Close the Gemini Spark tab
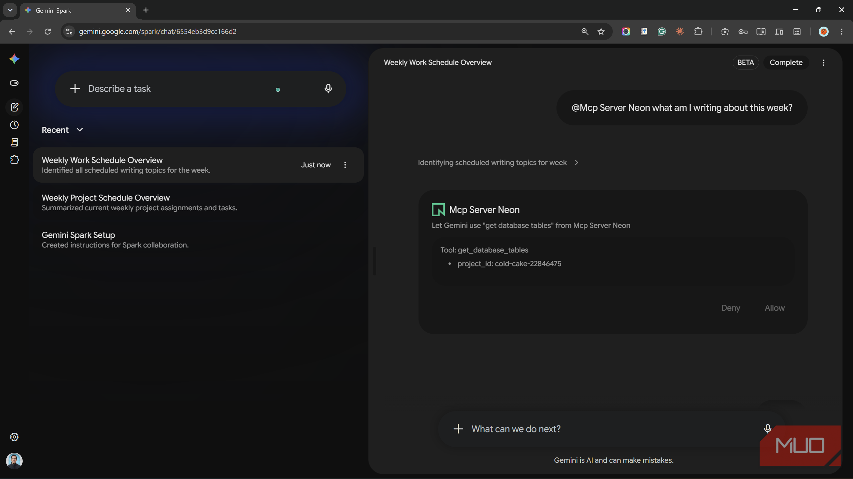The image size is (853, 479). click(128, 10)
